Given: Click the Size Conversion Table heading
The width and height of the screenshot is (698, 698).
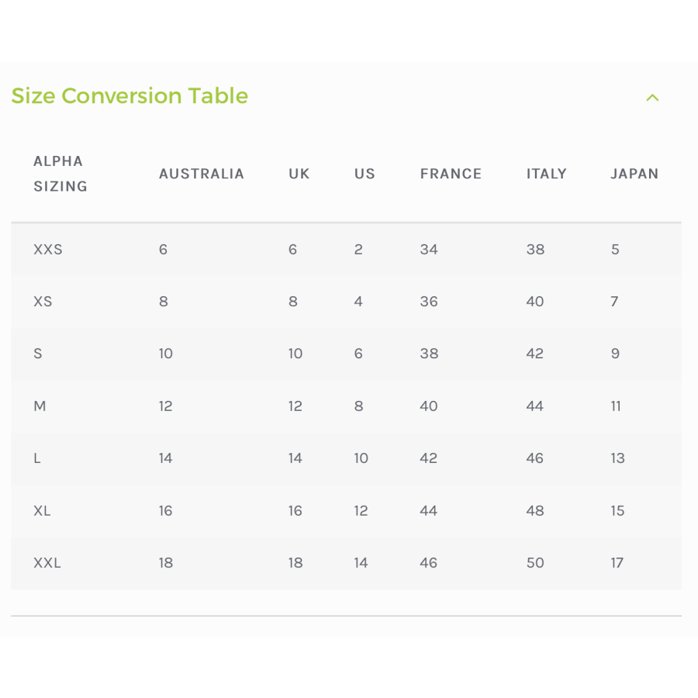Looking at the screenshot, I should pyautogui.click(x=130, y=96).
